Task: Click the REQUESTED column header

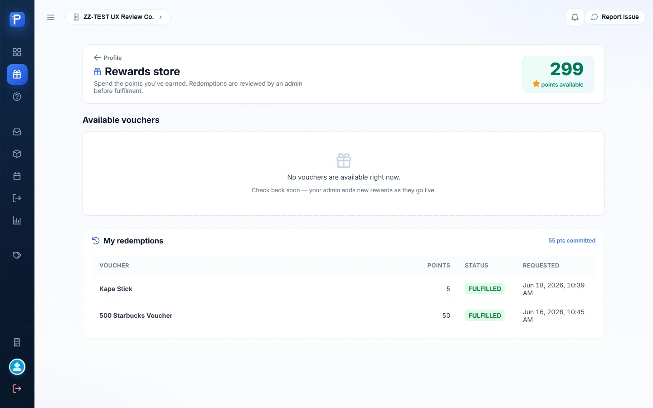Action: [541, 266]
